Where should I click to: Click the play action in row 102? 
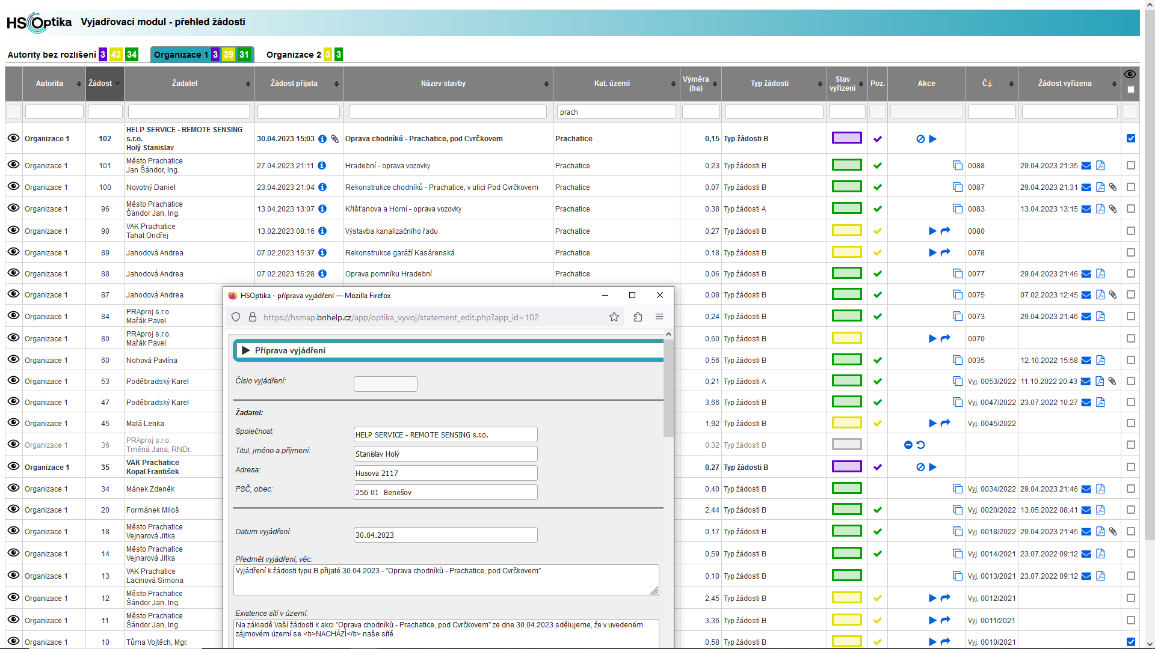933,139
